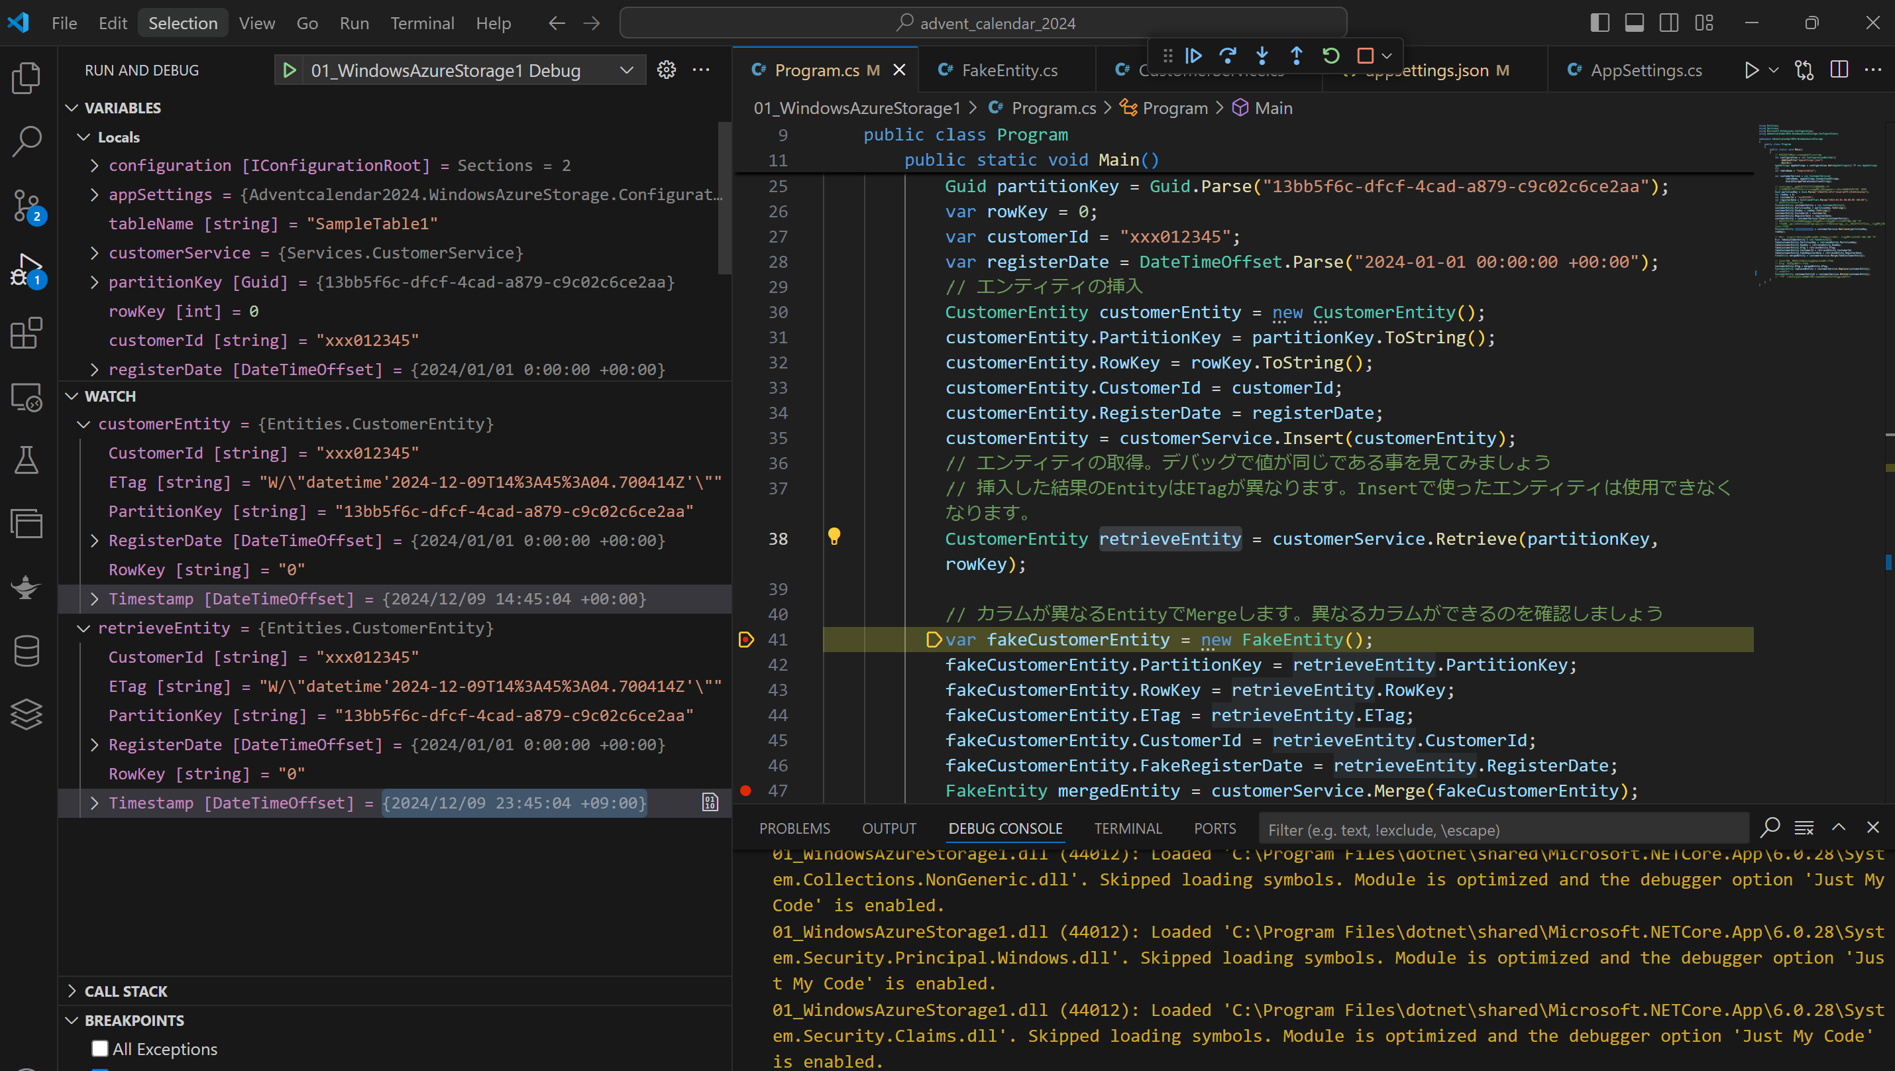Image resolution: width=1895 pixels, height=1071 pixels.
Task: Switch to the FakeEntity.cs editor tab
Action: tap(1008, 70)
